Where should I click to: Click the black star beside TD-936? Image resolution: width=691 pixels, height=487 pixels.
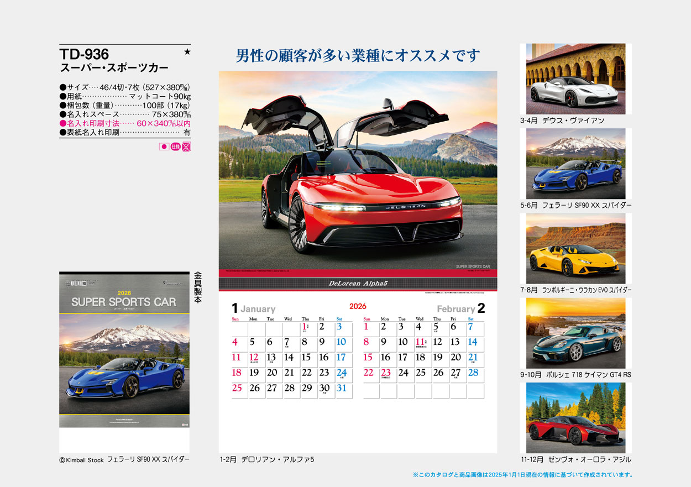(x=187, y=52)
